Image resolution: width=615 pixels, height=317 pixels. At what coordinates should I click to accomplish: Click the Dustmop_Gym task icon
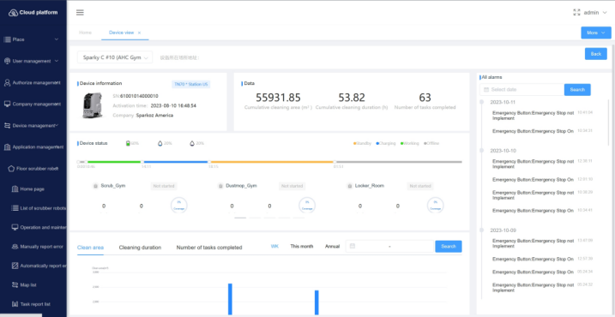tap(220, 186)
